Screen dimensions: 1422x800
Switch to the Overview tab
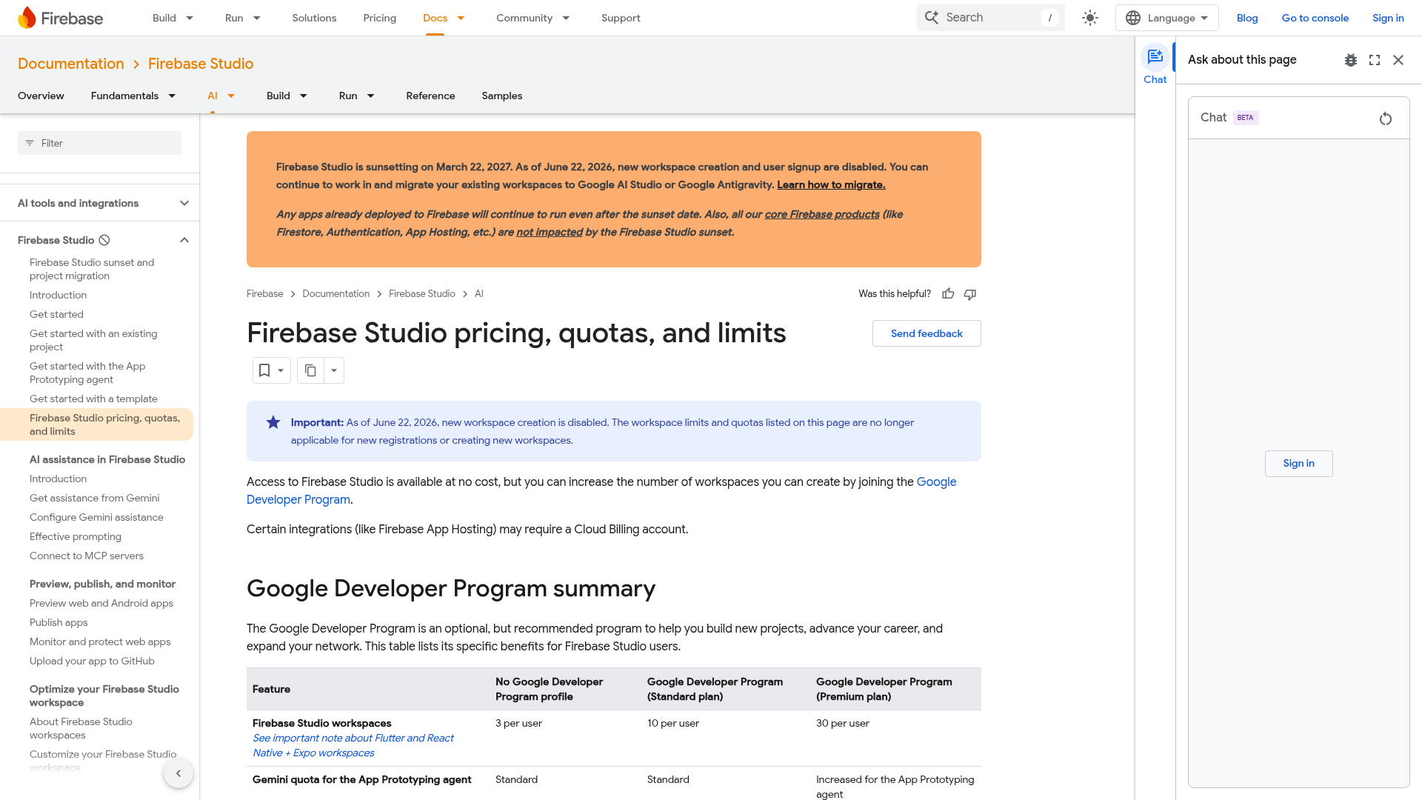[x=41, y=96]
